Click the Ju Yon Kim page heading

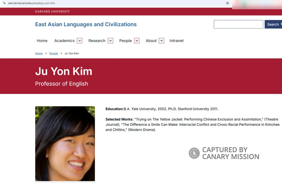pyautogui.click(x=64, y=71)
